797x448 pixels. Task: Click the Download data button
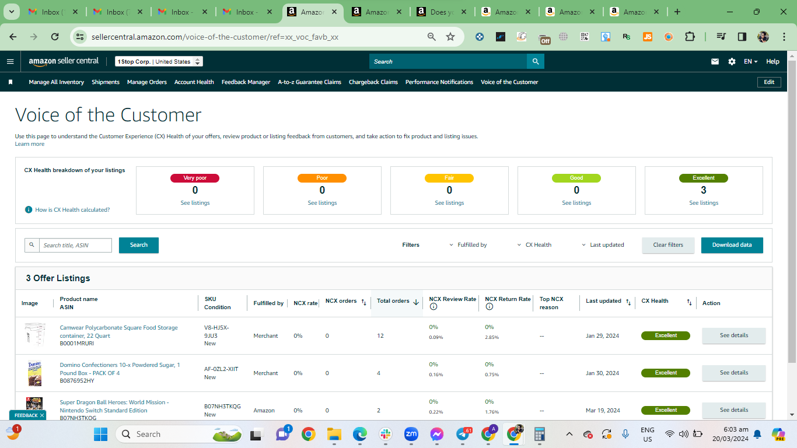732,245
